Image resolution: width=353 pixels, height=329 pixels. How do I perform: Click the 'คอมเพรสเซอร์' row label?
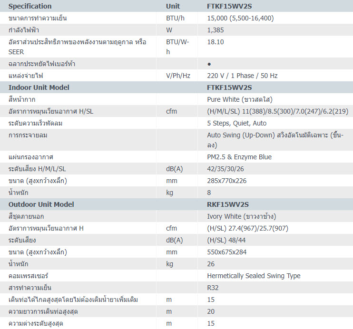click(x=28, y=276)
